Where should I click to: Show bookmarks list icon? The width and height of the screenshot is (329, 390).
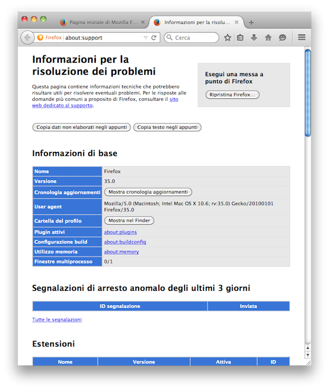click(240, 38)
